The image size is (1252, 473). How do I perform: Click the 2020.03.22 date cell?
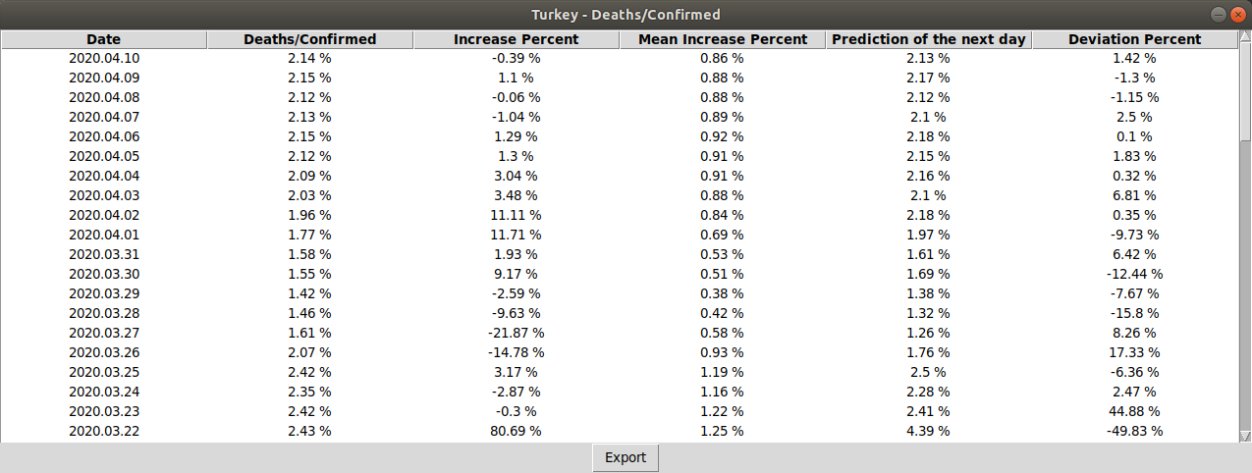point(104,431)
